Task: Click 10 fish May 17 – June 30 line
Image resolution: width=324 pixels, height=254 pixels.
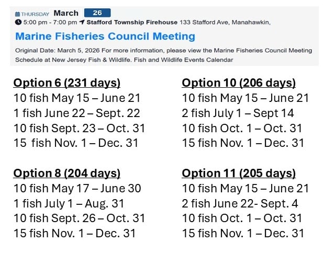Action: [77, 188]
